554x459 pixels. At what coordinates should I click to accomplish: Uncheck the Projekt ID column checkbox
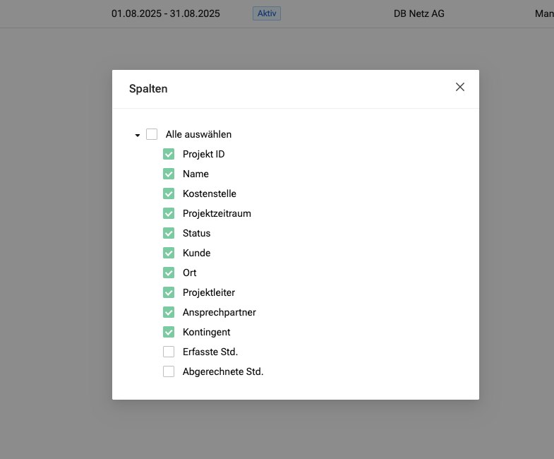click(169, 154)
